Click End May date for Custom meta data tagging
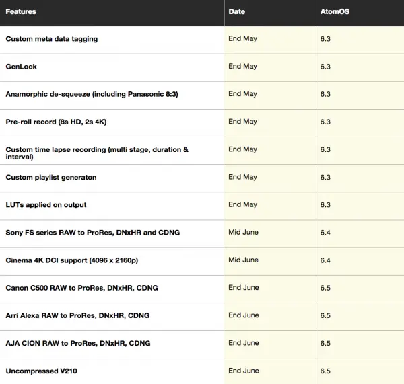The width and height of the screenshot is (404, 384). [242, 38]
